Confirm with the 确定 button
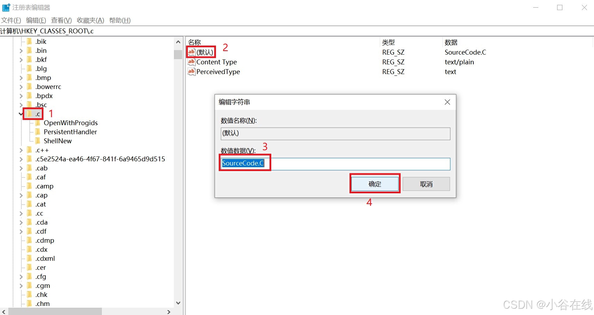The image size is (594, 315). tap(375, 184)
